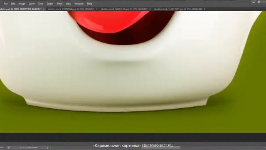Switch to the POSTPRO psd document tab

(x=21, y=9)
